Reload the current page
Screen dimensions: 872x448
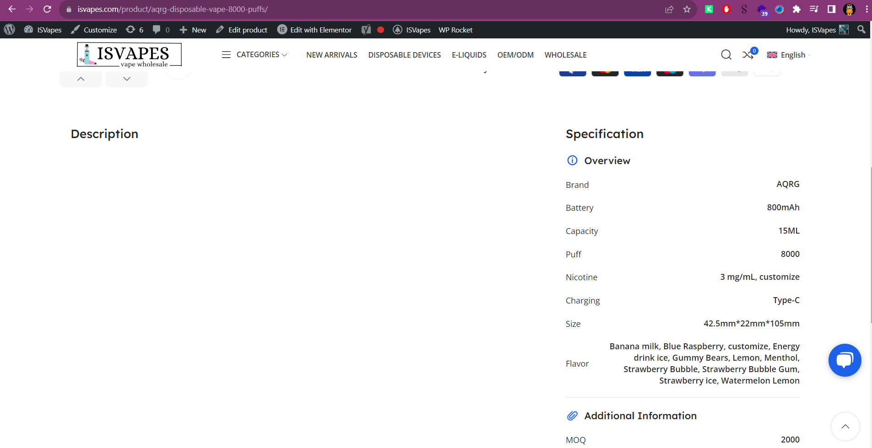47,9
